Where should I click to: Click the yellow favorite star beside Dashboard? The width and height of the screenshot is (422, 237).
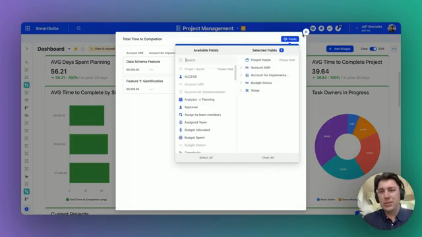tap(76, 49)
